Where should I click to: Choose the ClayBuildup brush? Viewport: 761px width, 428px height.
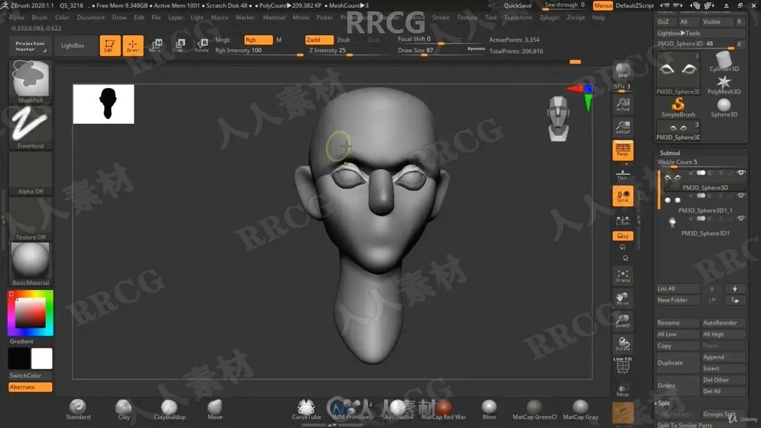[x=169, y=410]
